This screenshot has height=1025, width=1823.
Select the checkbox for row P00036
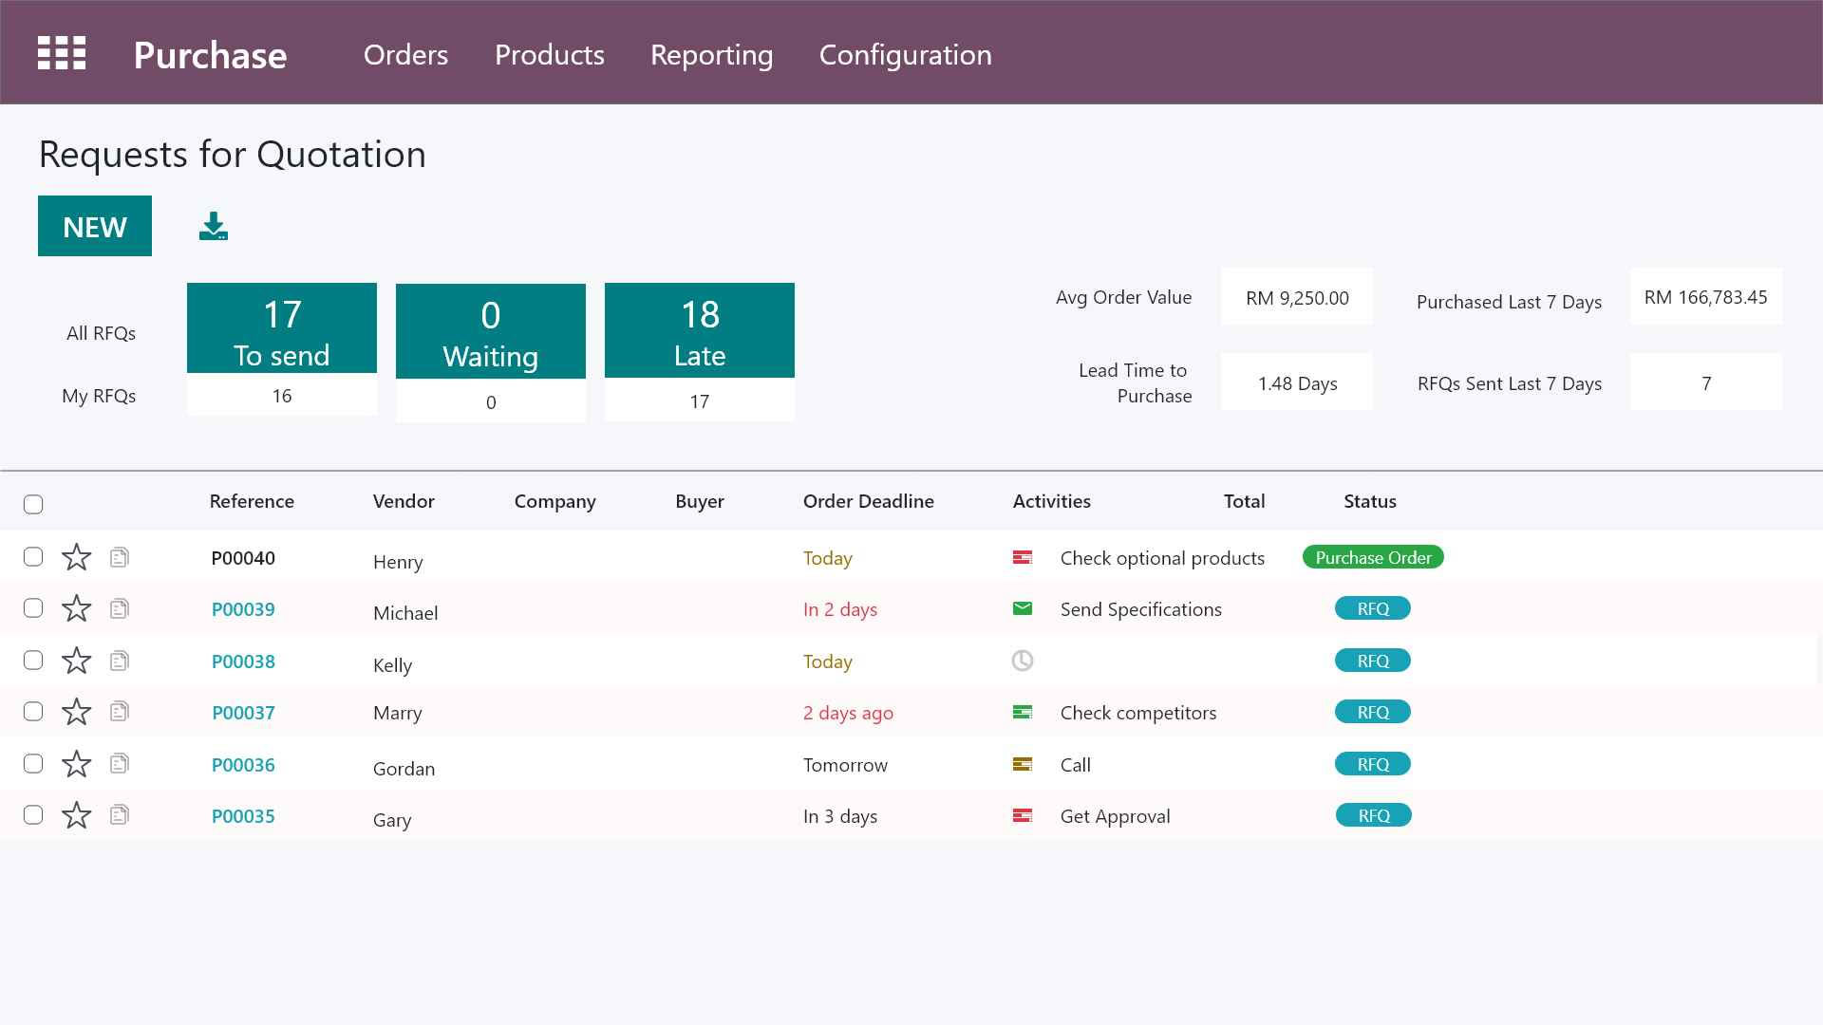[x=33, y=763]
